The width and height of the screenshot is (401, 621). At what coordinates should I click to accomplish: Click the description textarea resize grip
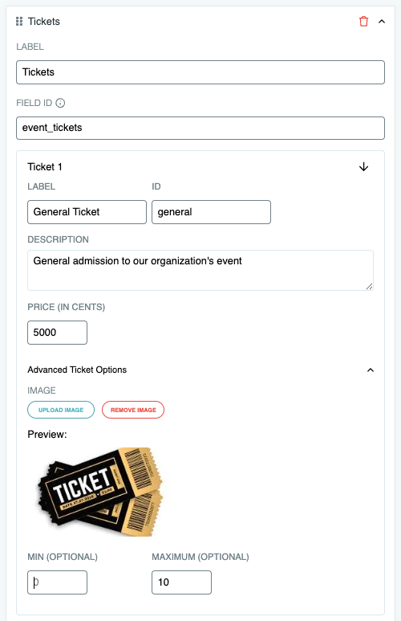click(370, 286)
